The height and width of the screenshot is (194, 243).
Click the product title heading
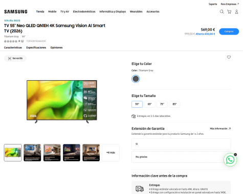tap(55, 28)
